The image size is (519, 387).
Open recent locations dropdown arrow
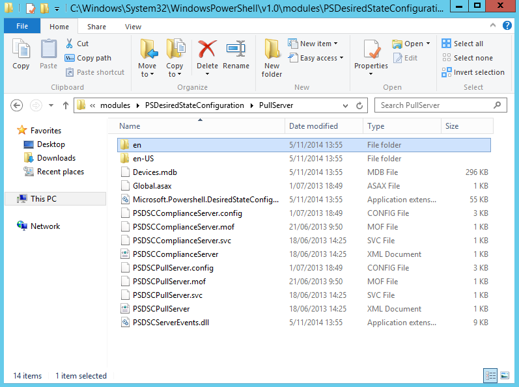click(51, 105)
